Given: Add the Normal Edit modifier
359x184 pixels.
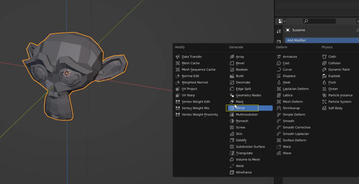Looking at the screenshot, I should 190,76.
